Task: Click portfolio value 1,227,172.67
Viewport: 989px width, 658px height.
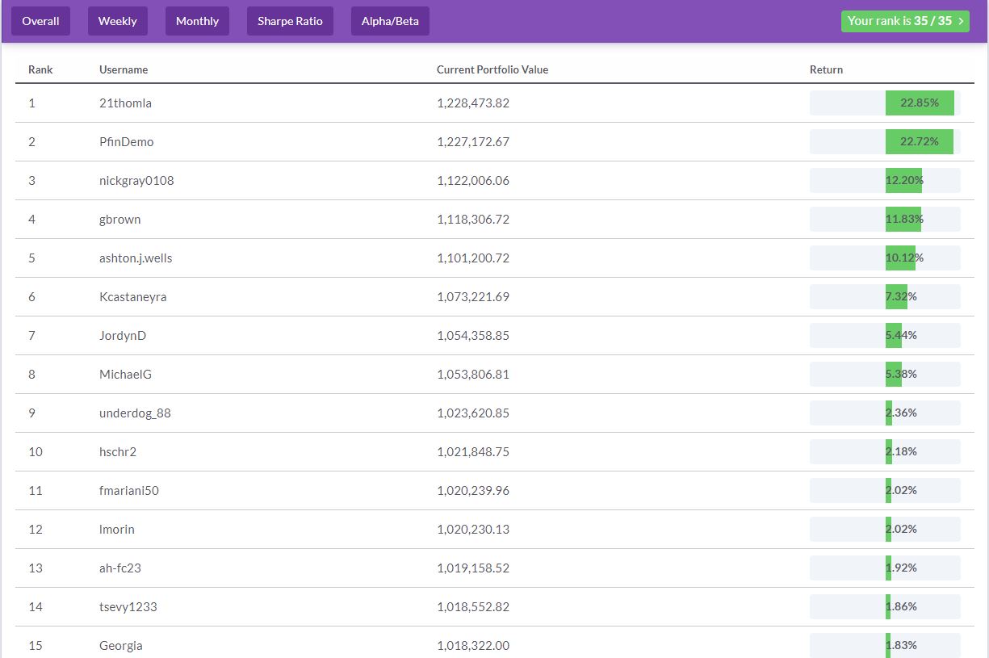Action: (x=473, y=142)
